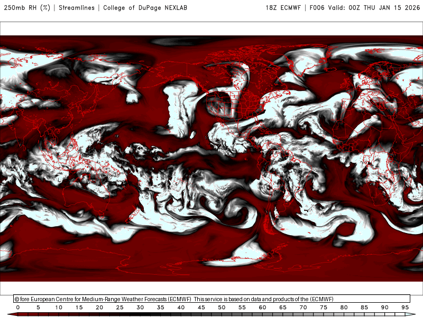Click the global relative humidity map image
Image resolution: width=423 pixels, height=317 pixels.
pyautogui.click(x=212, y=158)
